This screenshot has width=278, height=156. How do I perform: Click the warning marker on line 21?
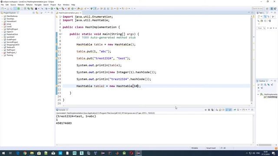tap(57, 86)
